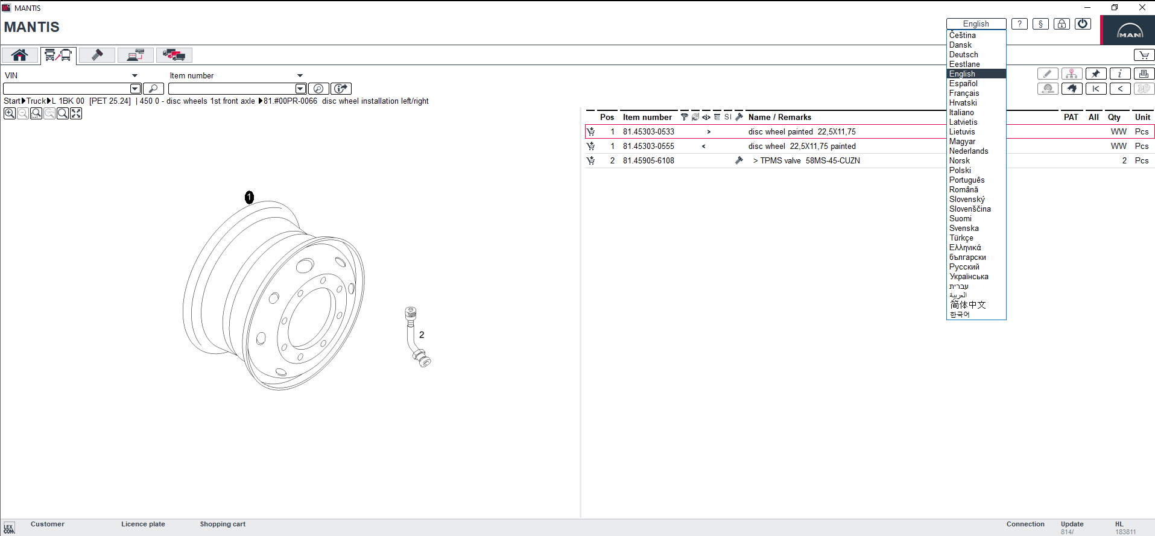The height and width of the screenshot is (536, 1155).
Task: Click the padlock button in header
Action: [x=1062, y=24]
